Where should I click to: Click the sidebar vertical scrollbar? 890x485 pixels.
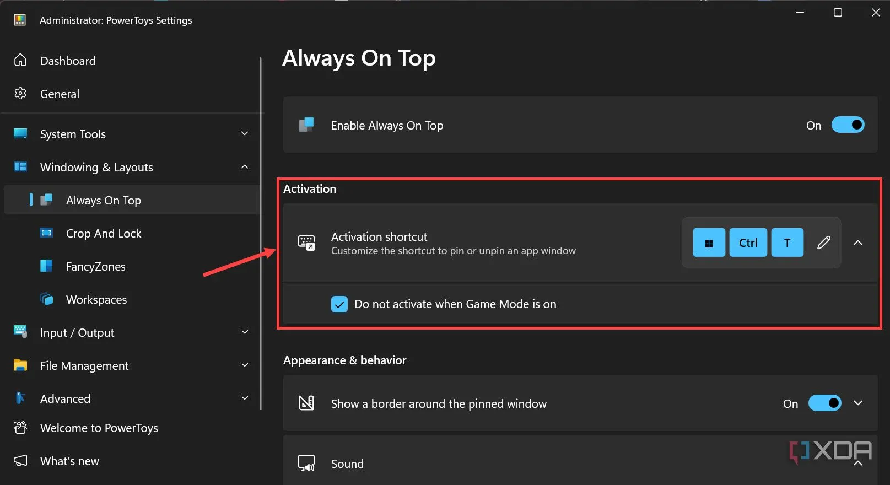click(x=261, y=234)
